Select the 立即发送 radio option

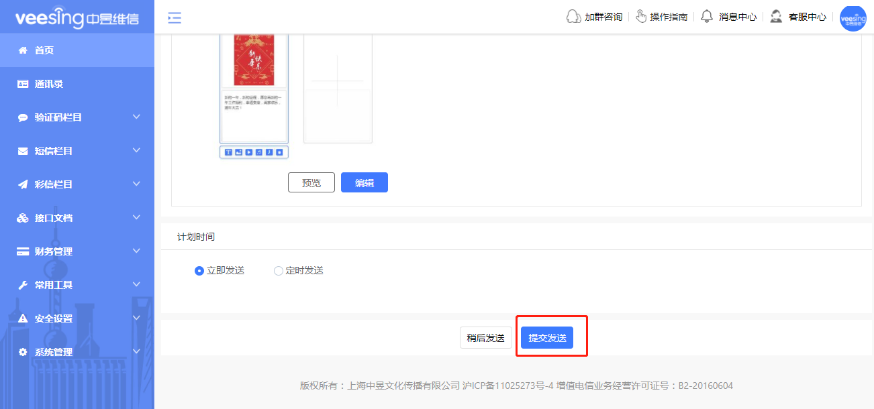point(199,270)
